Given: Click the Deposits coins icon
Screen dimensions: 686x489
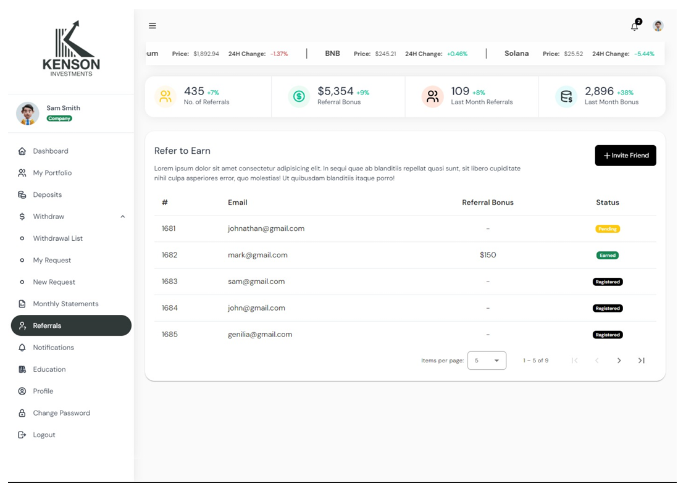Looking at the screenshot, I should pyautogui.click(x=22, y=194).
